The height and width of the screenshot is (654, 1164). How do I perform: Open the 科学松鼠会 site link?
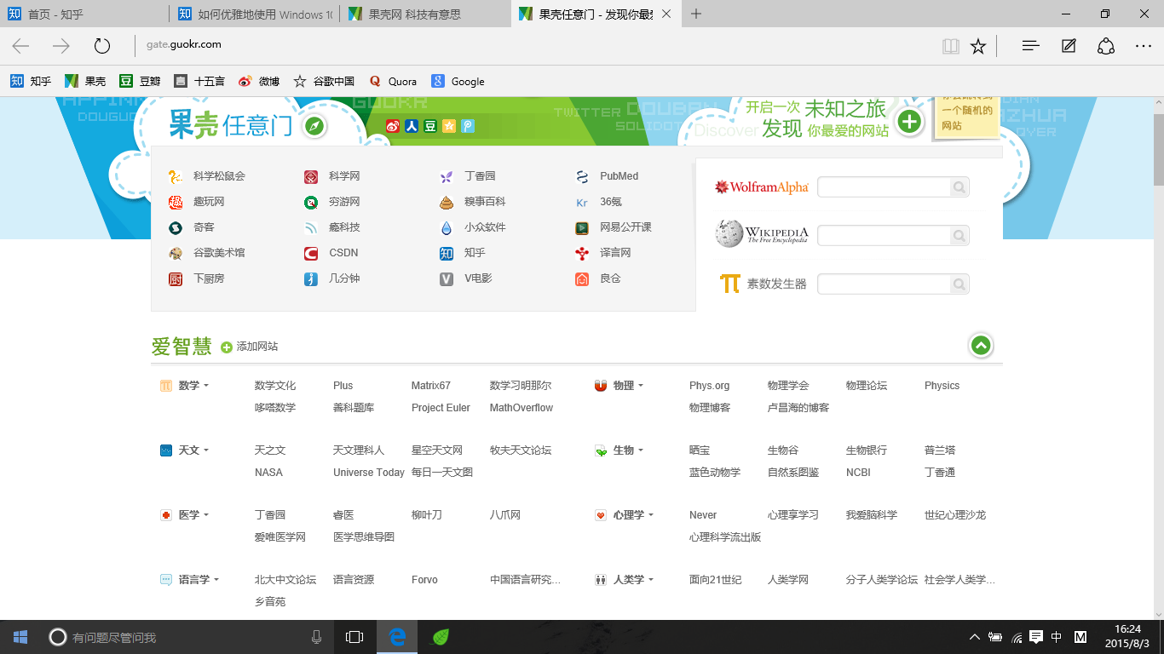(x=219, y=176)
